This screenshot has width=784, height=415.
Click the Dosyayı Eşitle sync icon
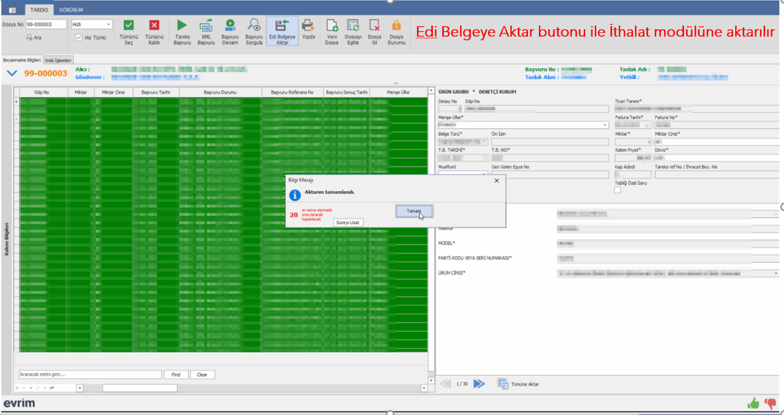pyautogui.click(x=353, y=26)
